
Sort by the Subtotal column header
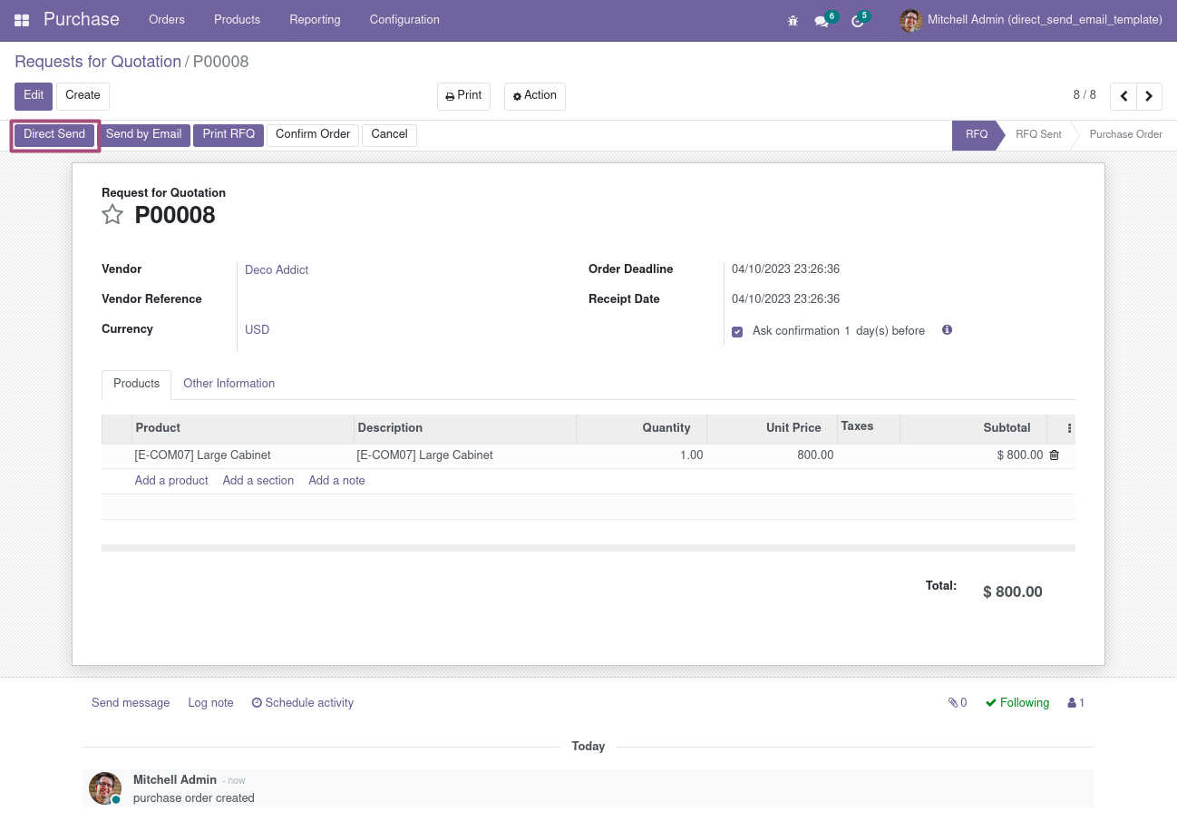click(973, 428)
